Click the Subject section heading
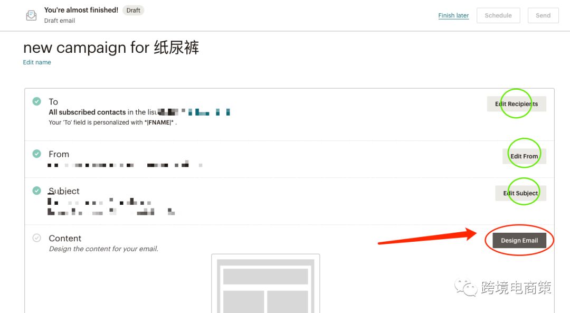This screenshot has width=570, height=313. click(x=64, y=191)
